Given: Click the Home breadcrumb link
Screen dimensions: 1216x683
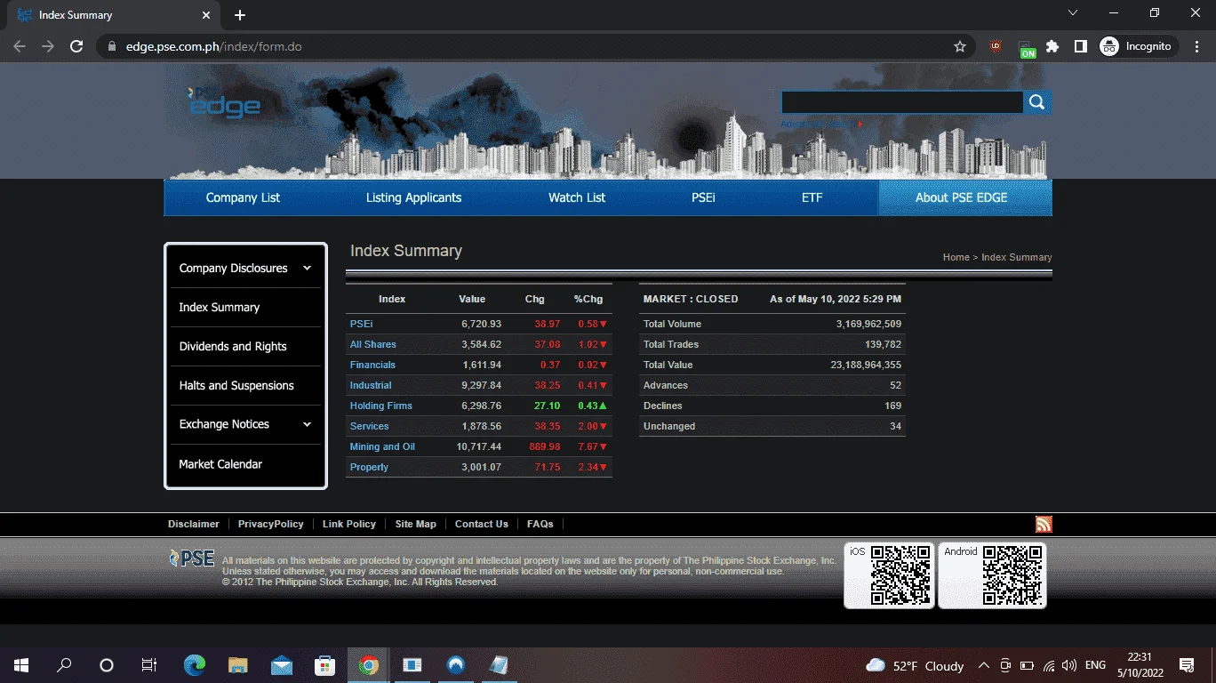Looking at the screenshot, I should pyautogui.click(x=956, y=257).
